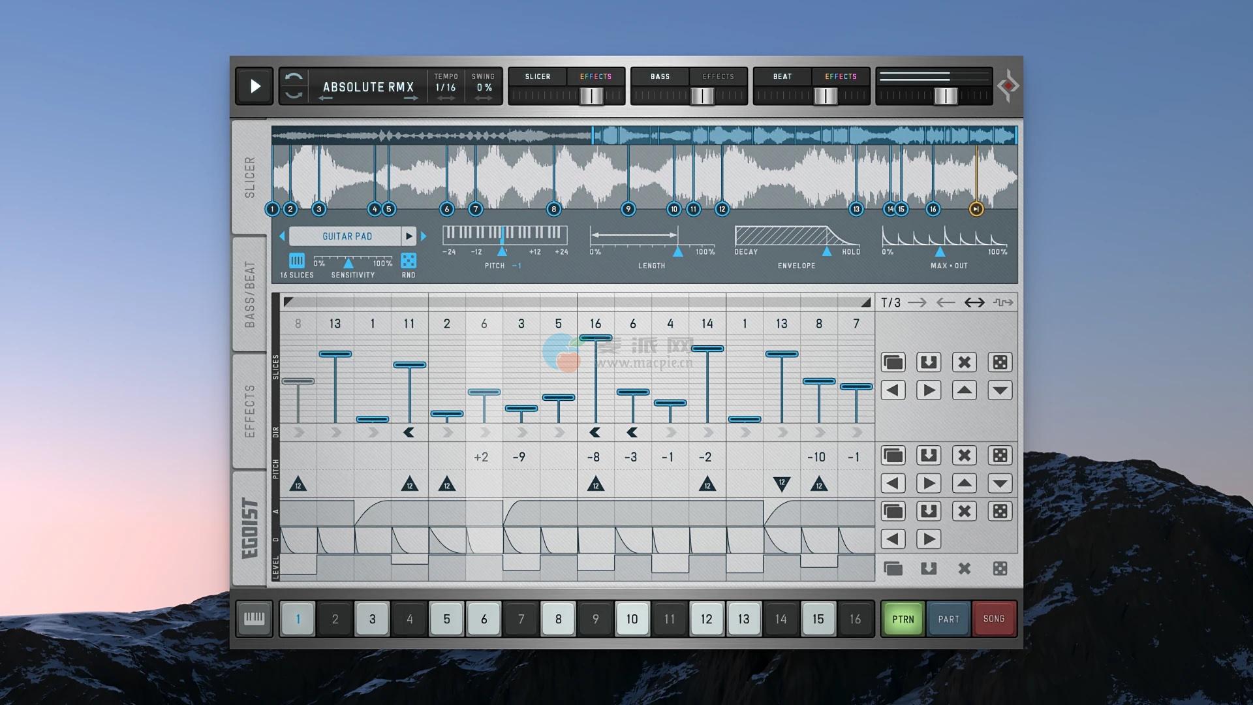1253x705 pixels.
Task: Open Guitar Pad sample selector
Action: point(347,236)
